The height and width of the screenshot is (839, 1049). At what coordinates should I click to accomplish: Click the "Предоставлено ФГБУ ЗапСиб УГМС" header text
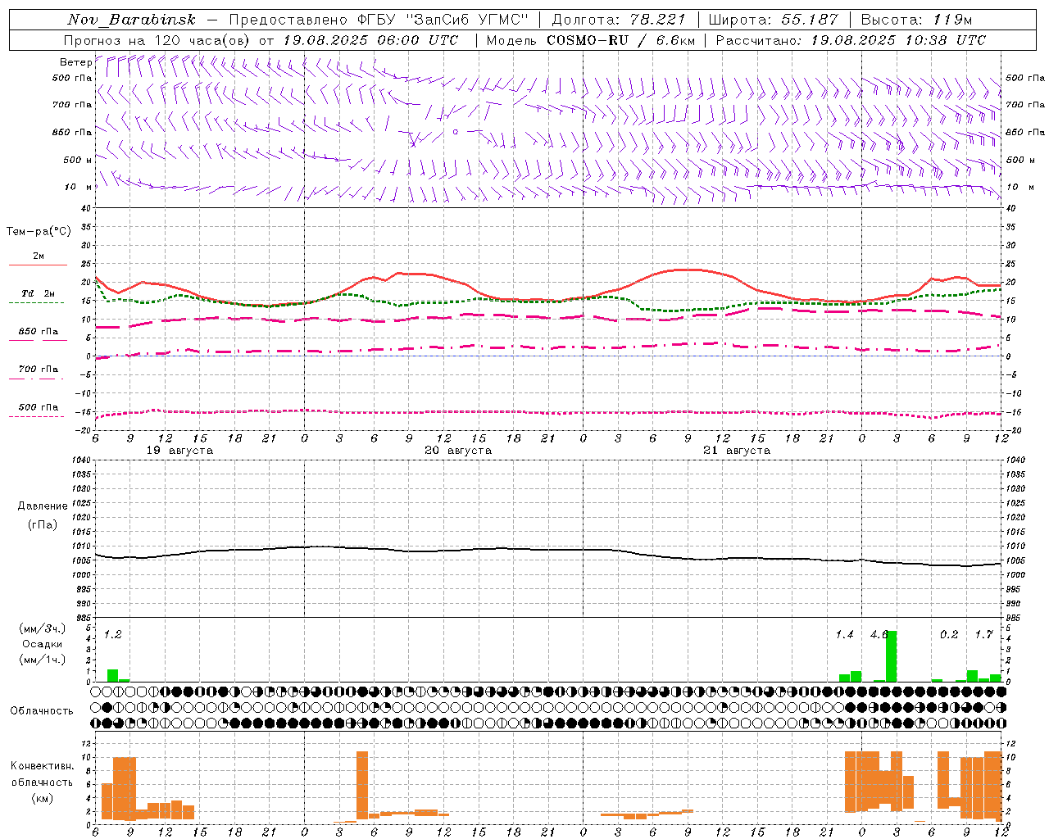379,20
